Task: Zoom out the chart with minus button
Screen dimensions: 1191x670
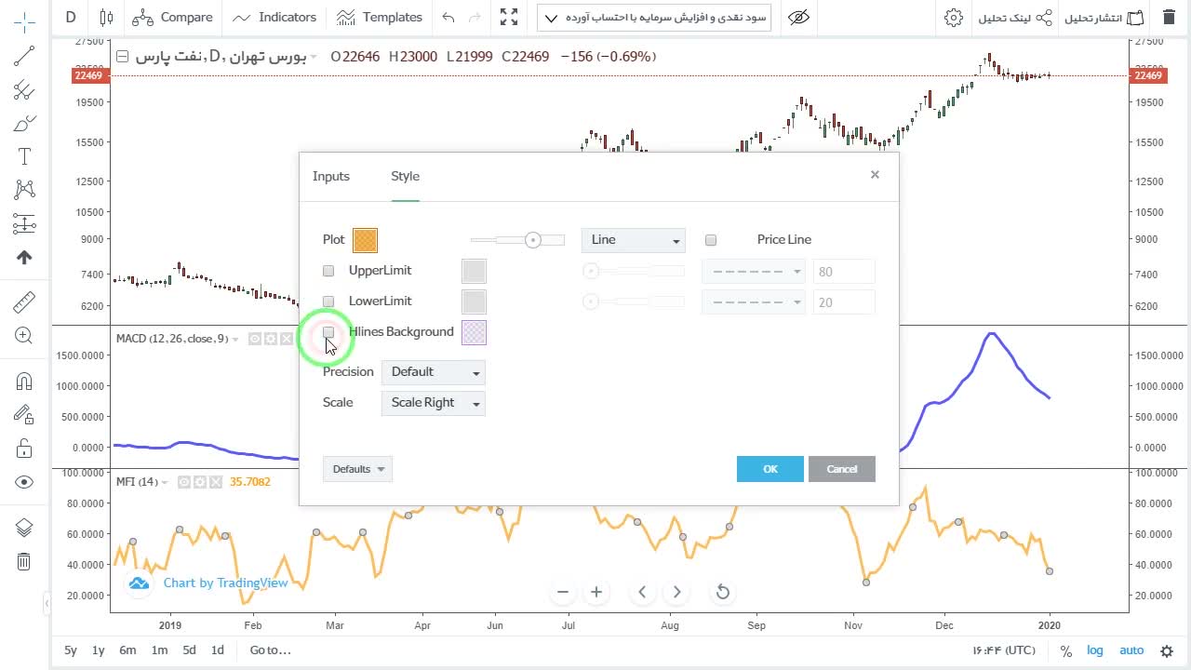Action: click(563, 592)
